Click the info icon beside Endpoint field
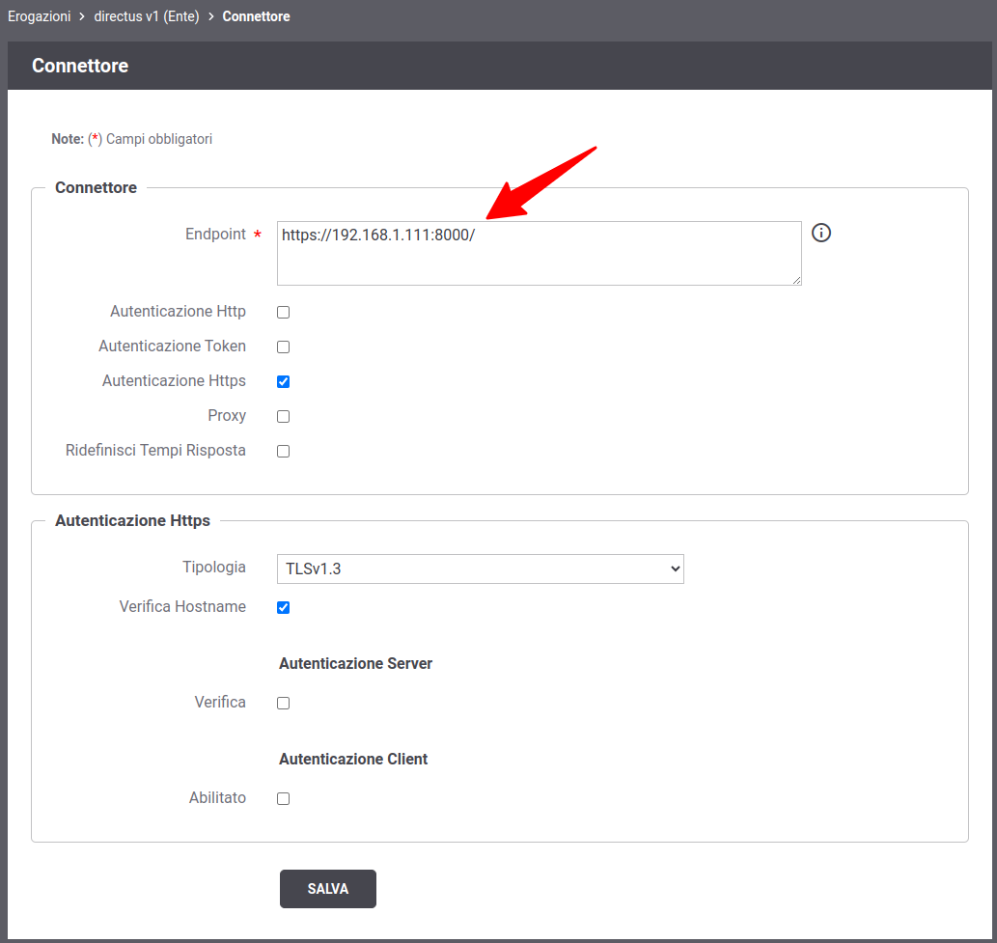Image resolution: width=997 pixels, height=943 pixels. (x=821, y=233)
